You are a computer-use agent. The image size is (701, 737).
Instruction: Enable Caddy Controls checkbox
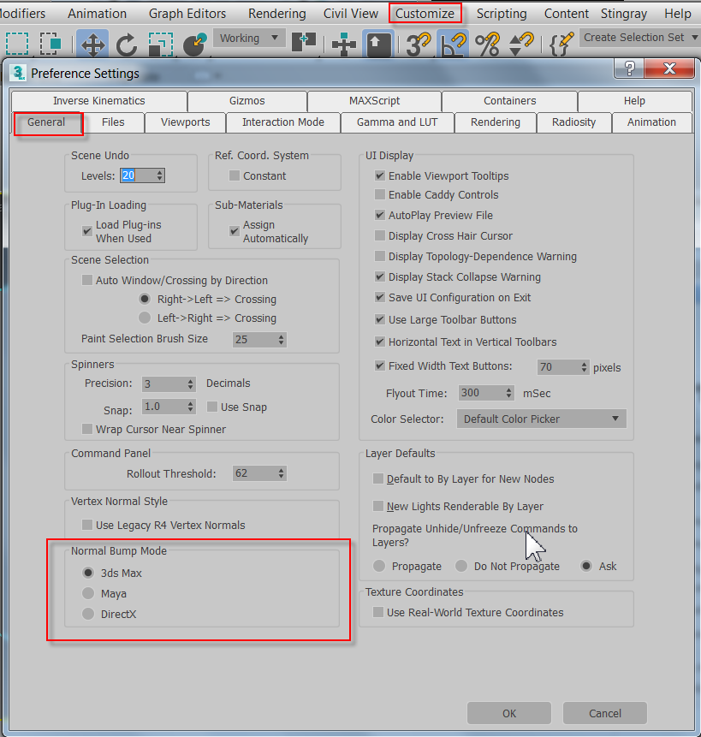click(378, 195)
